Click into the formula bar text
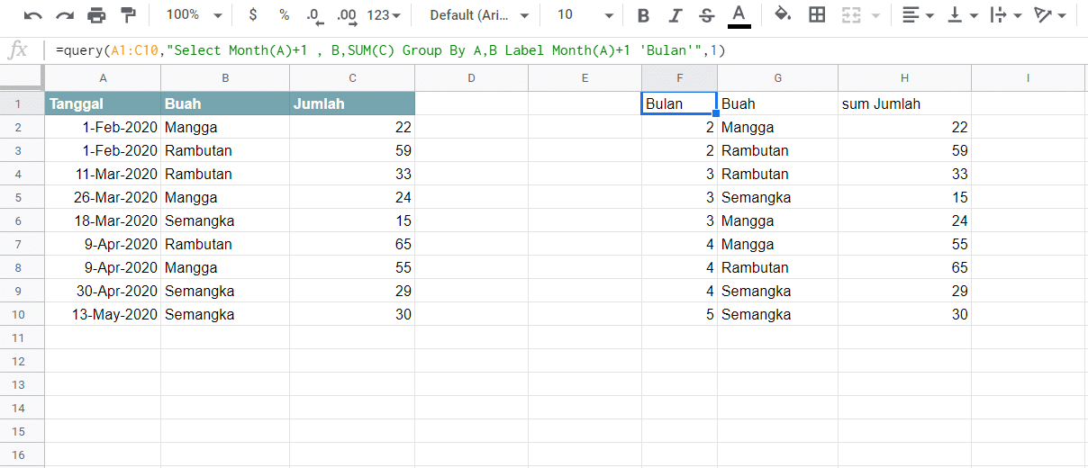1088x468 pixels. [390, 51]
